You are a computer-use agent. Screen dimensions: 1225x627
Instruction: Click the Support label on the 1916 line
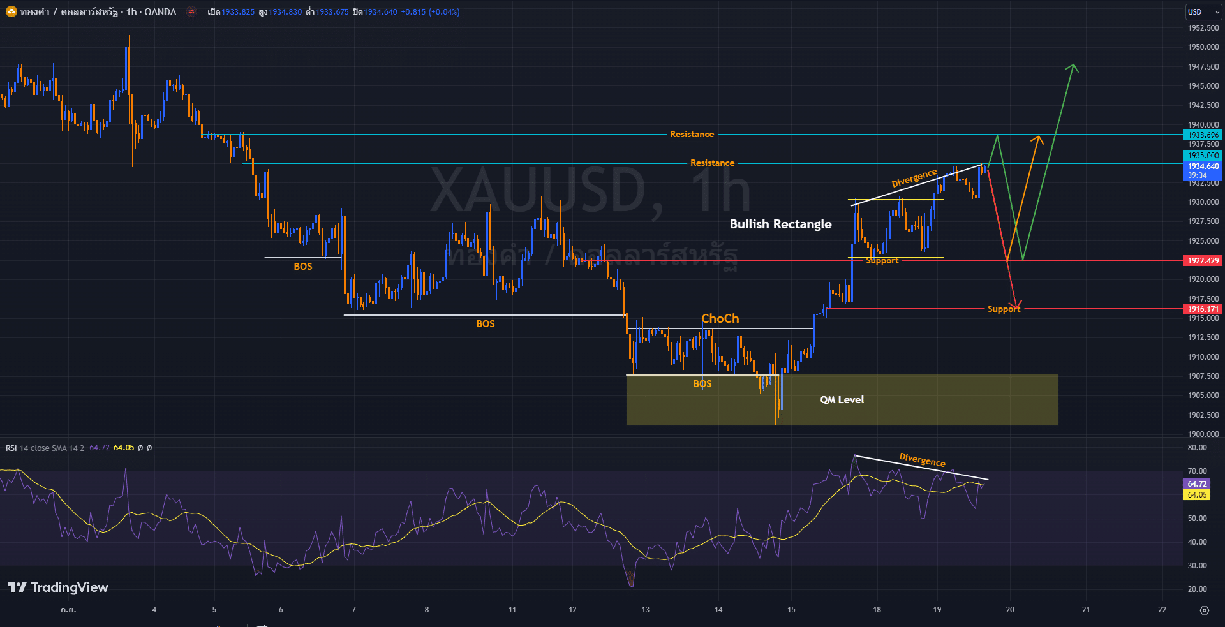coord(1004,309)
